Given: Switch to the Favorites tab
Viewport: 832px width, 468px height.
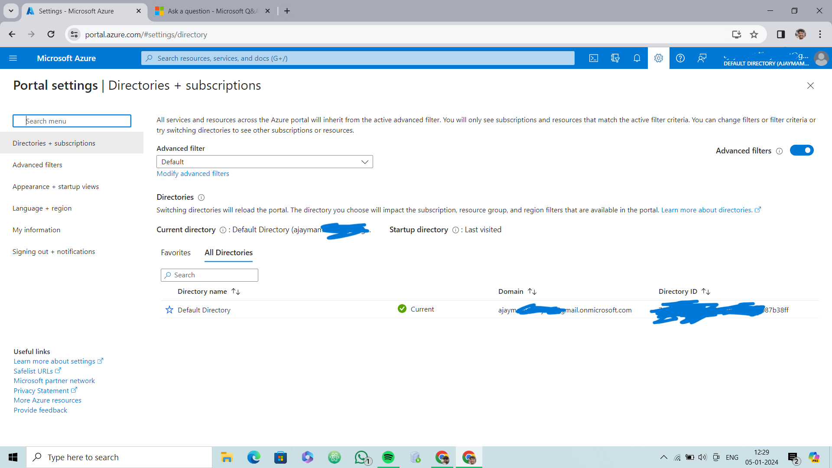Looking at the screenshot, I should [x=175, y=253].
